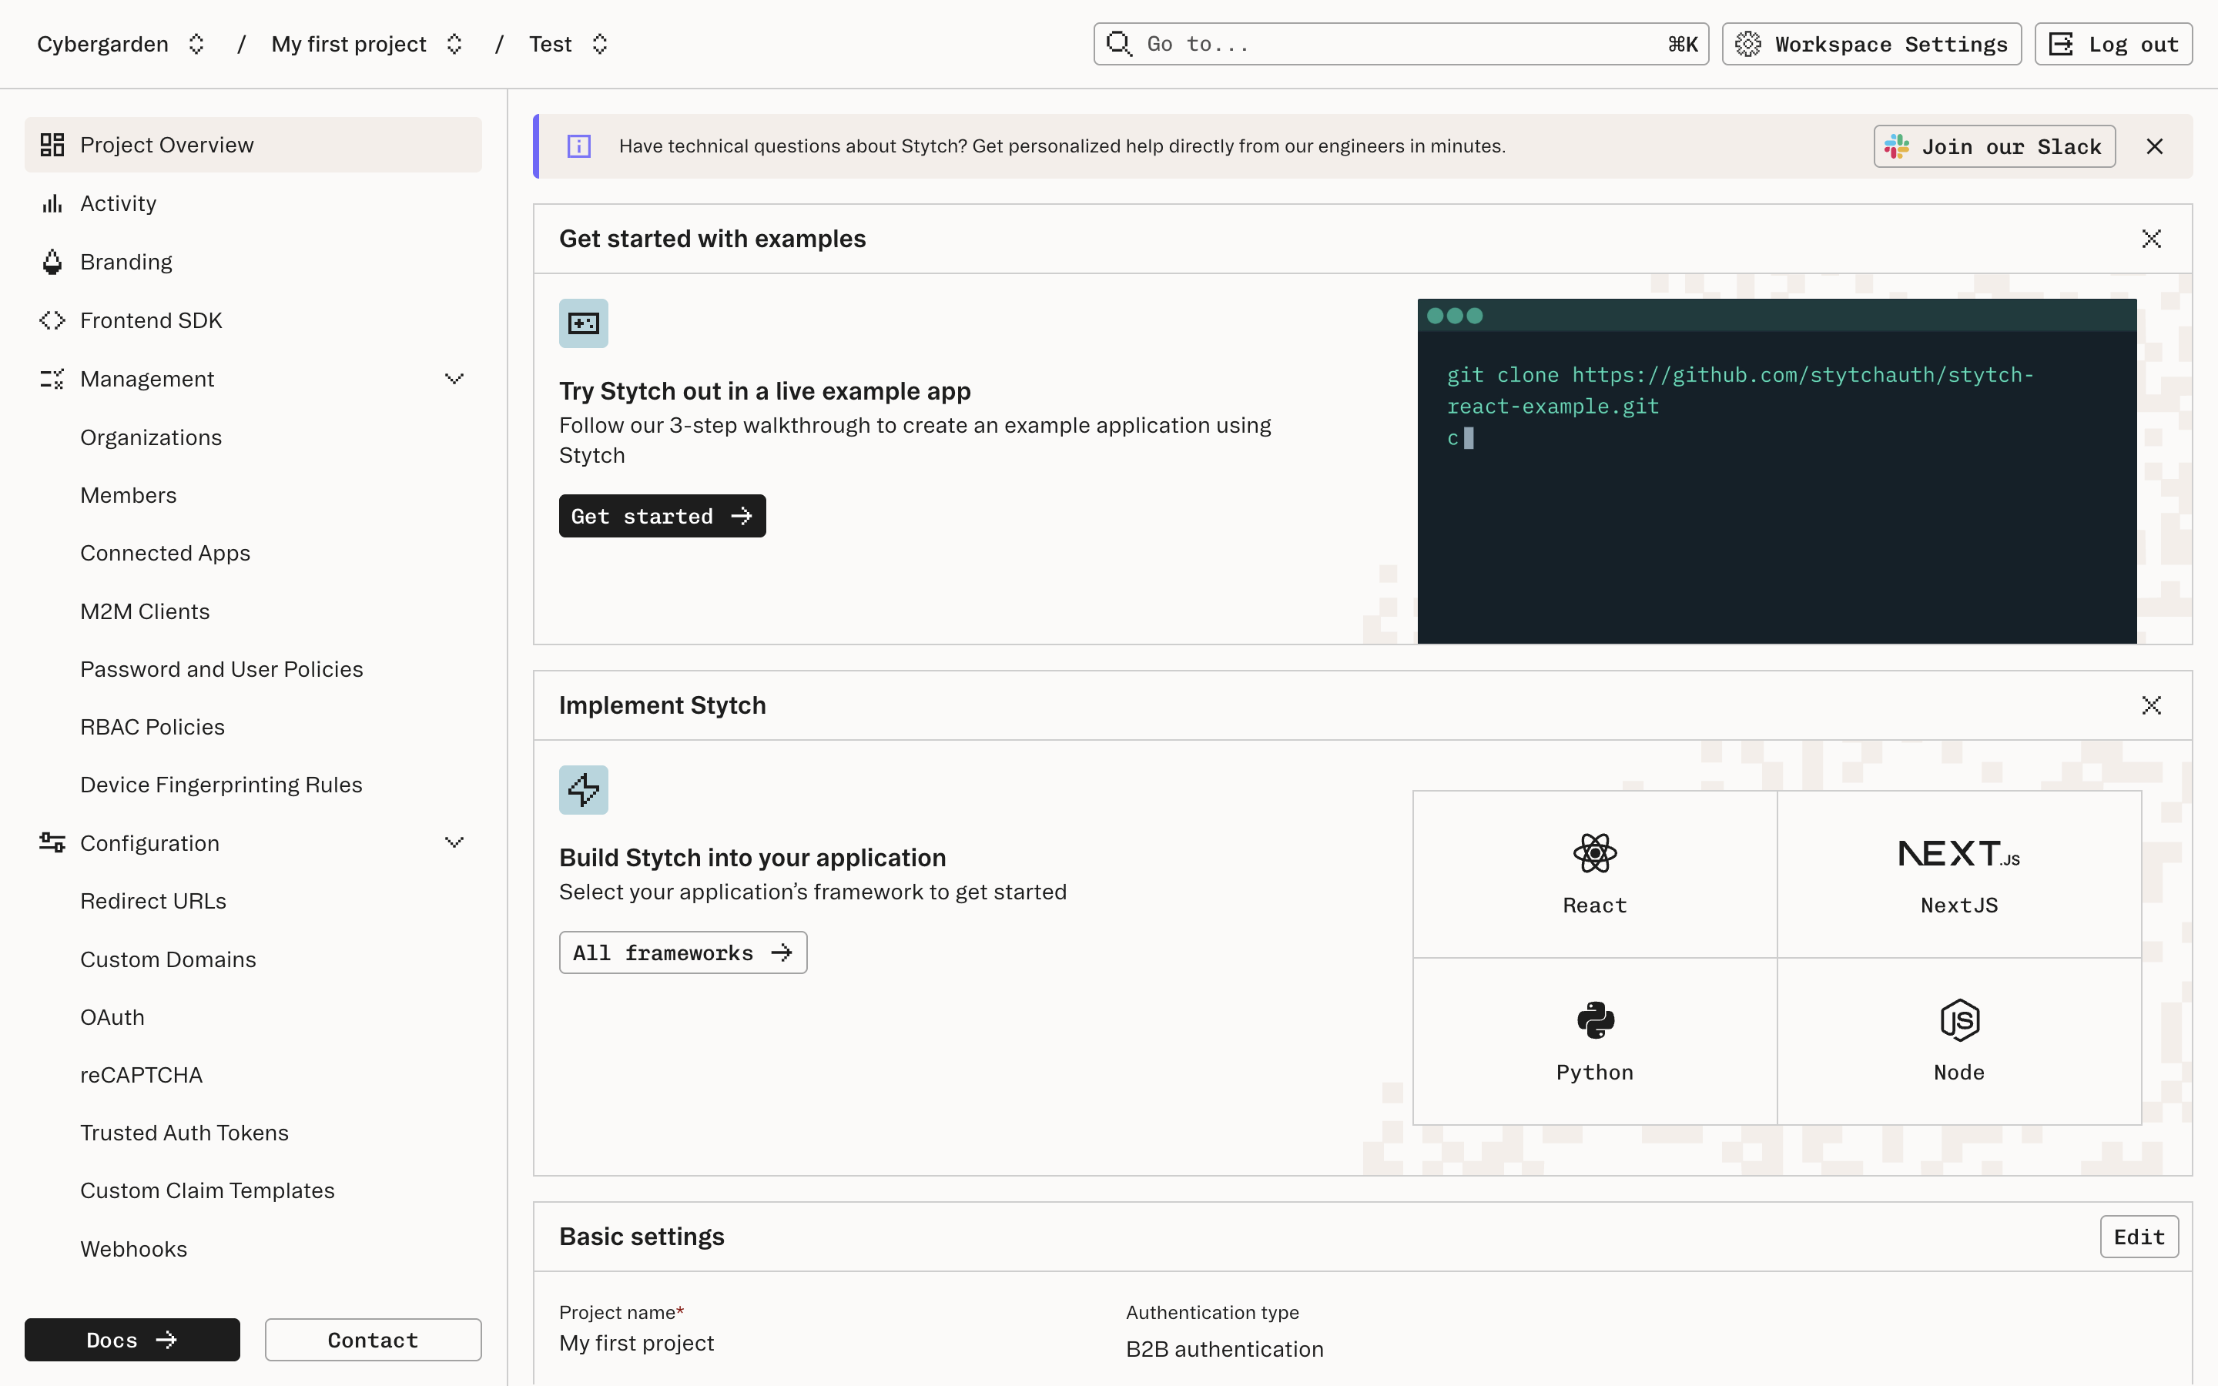Click the live example app icon
Image resolution: width=2218 pixels, height=1386 pixels.
click(x=584, y=323)
